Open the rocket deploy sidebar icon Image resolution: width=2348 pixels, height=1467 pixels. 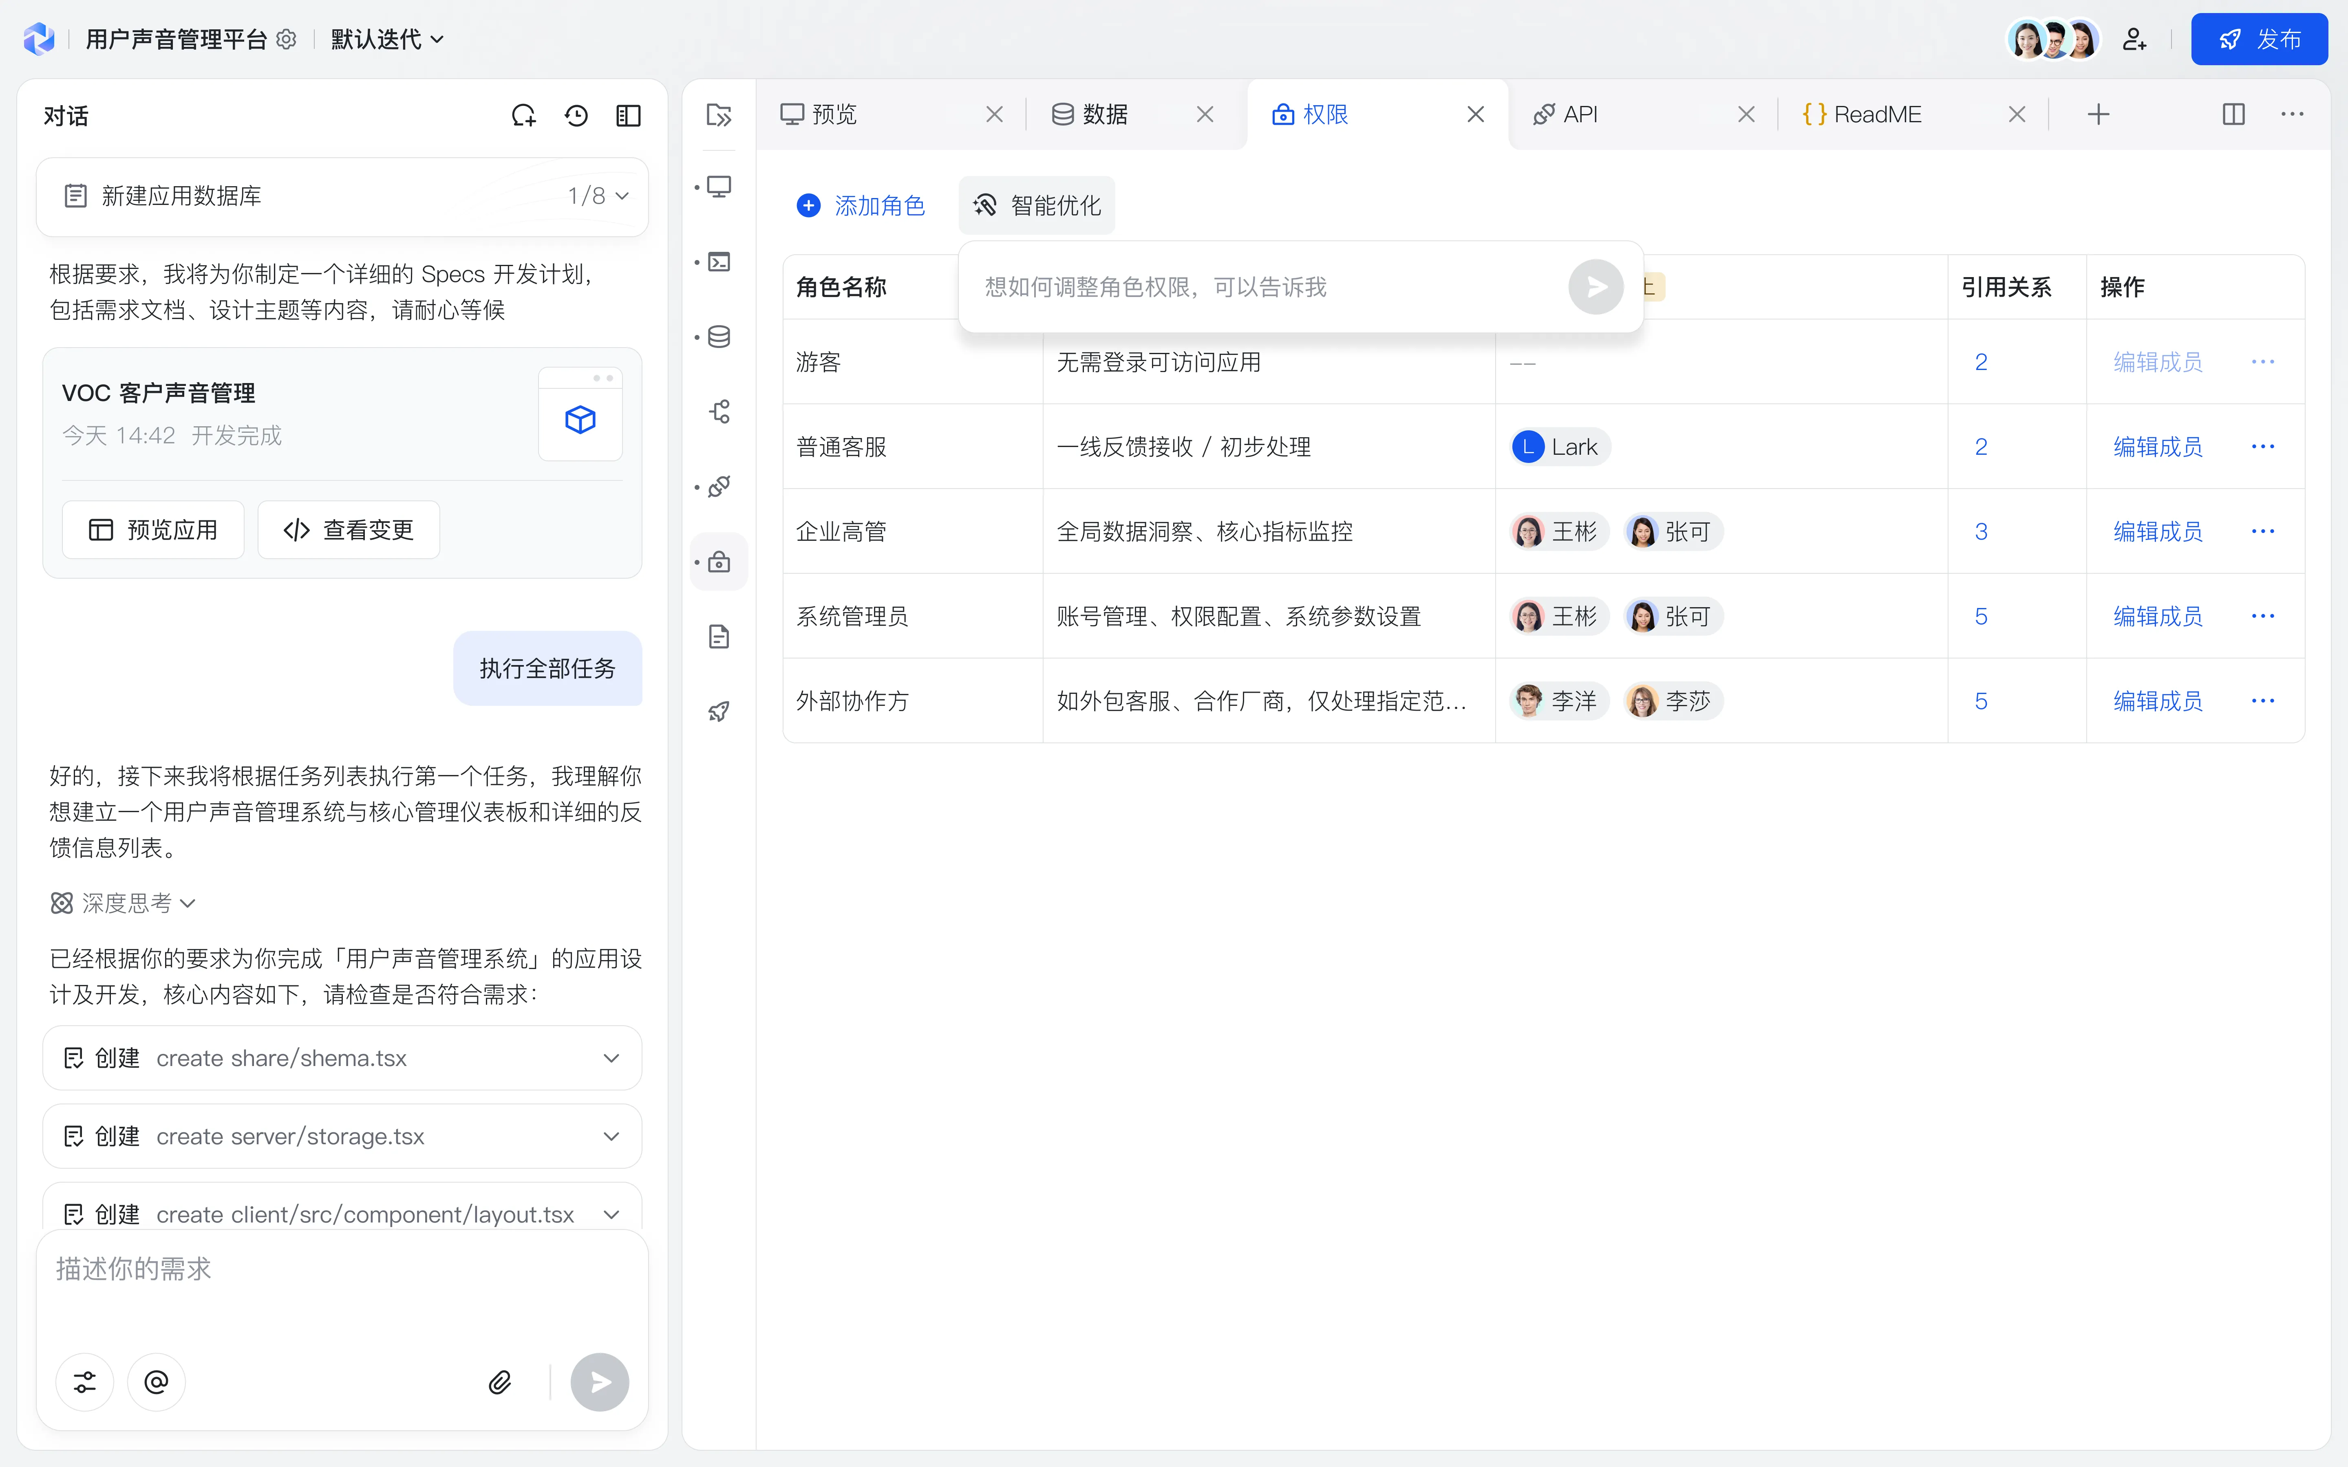[x=719, y=711]
